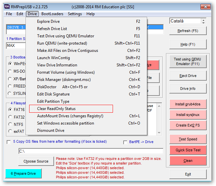216x186 pixels.
Task: Click the Refresh (F5) button
Action: pos(188,31)
